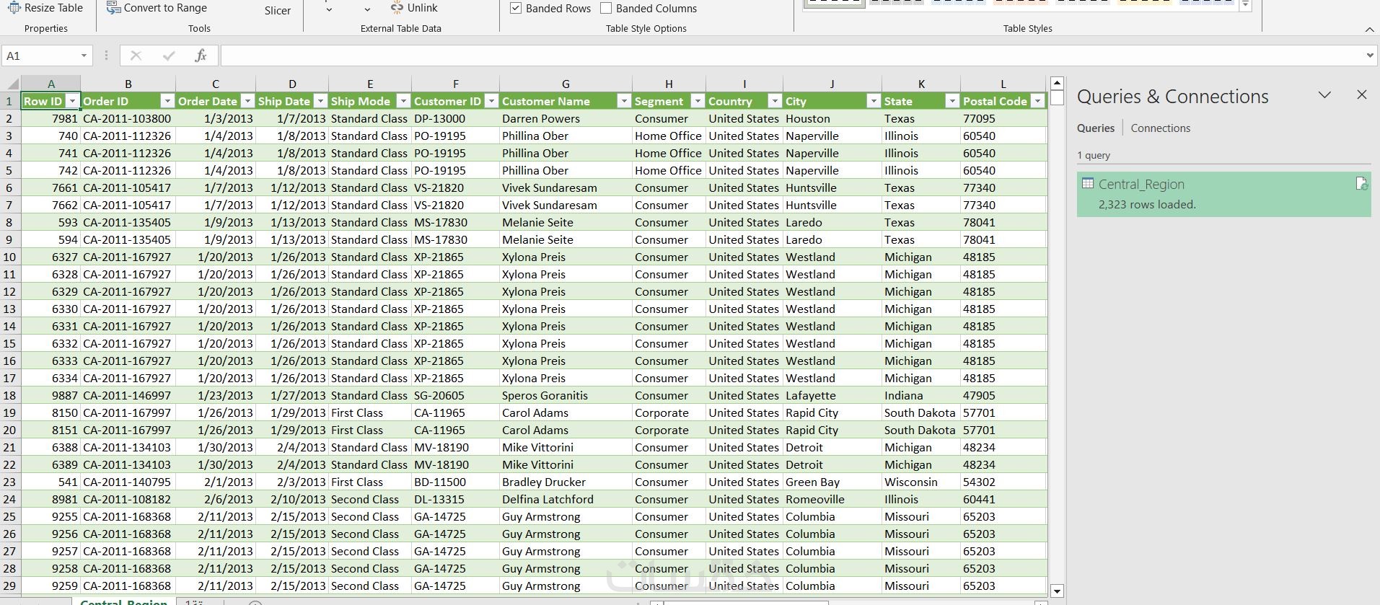Click the Bradley Drucker cell

pyautogui.click(x=566, y=482)
